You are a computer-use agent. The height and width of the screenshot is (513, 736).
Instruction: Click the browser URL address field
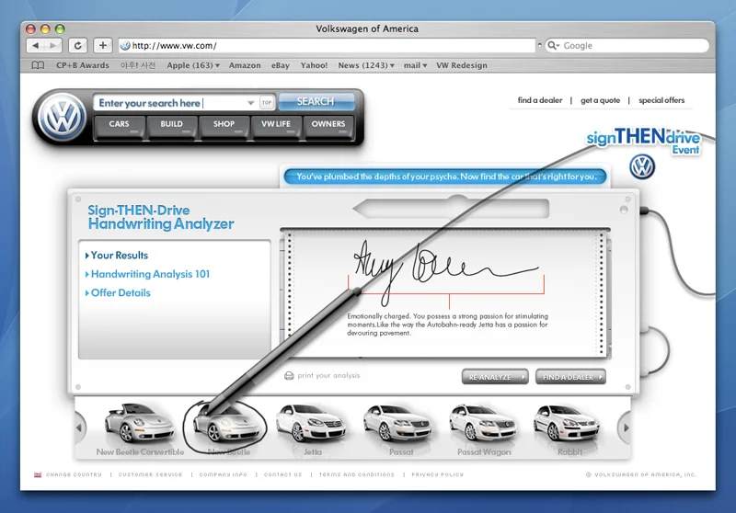coord(327,45)
